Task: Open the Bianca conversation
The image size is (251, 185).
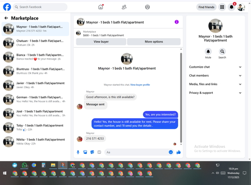Action: pos(35,57)
